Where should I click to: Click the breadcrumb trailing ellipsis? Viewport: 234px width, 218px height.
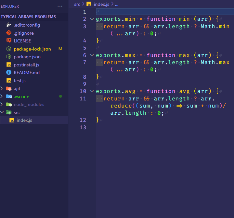[x=117, y=5]
